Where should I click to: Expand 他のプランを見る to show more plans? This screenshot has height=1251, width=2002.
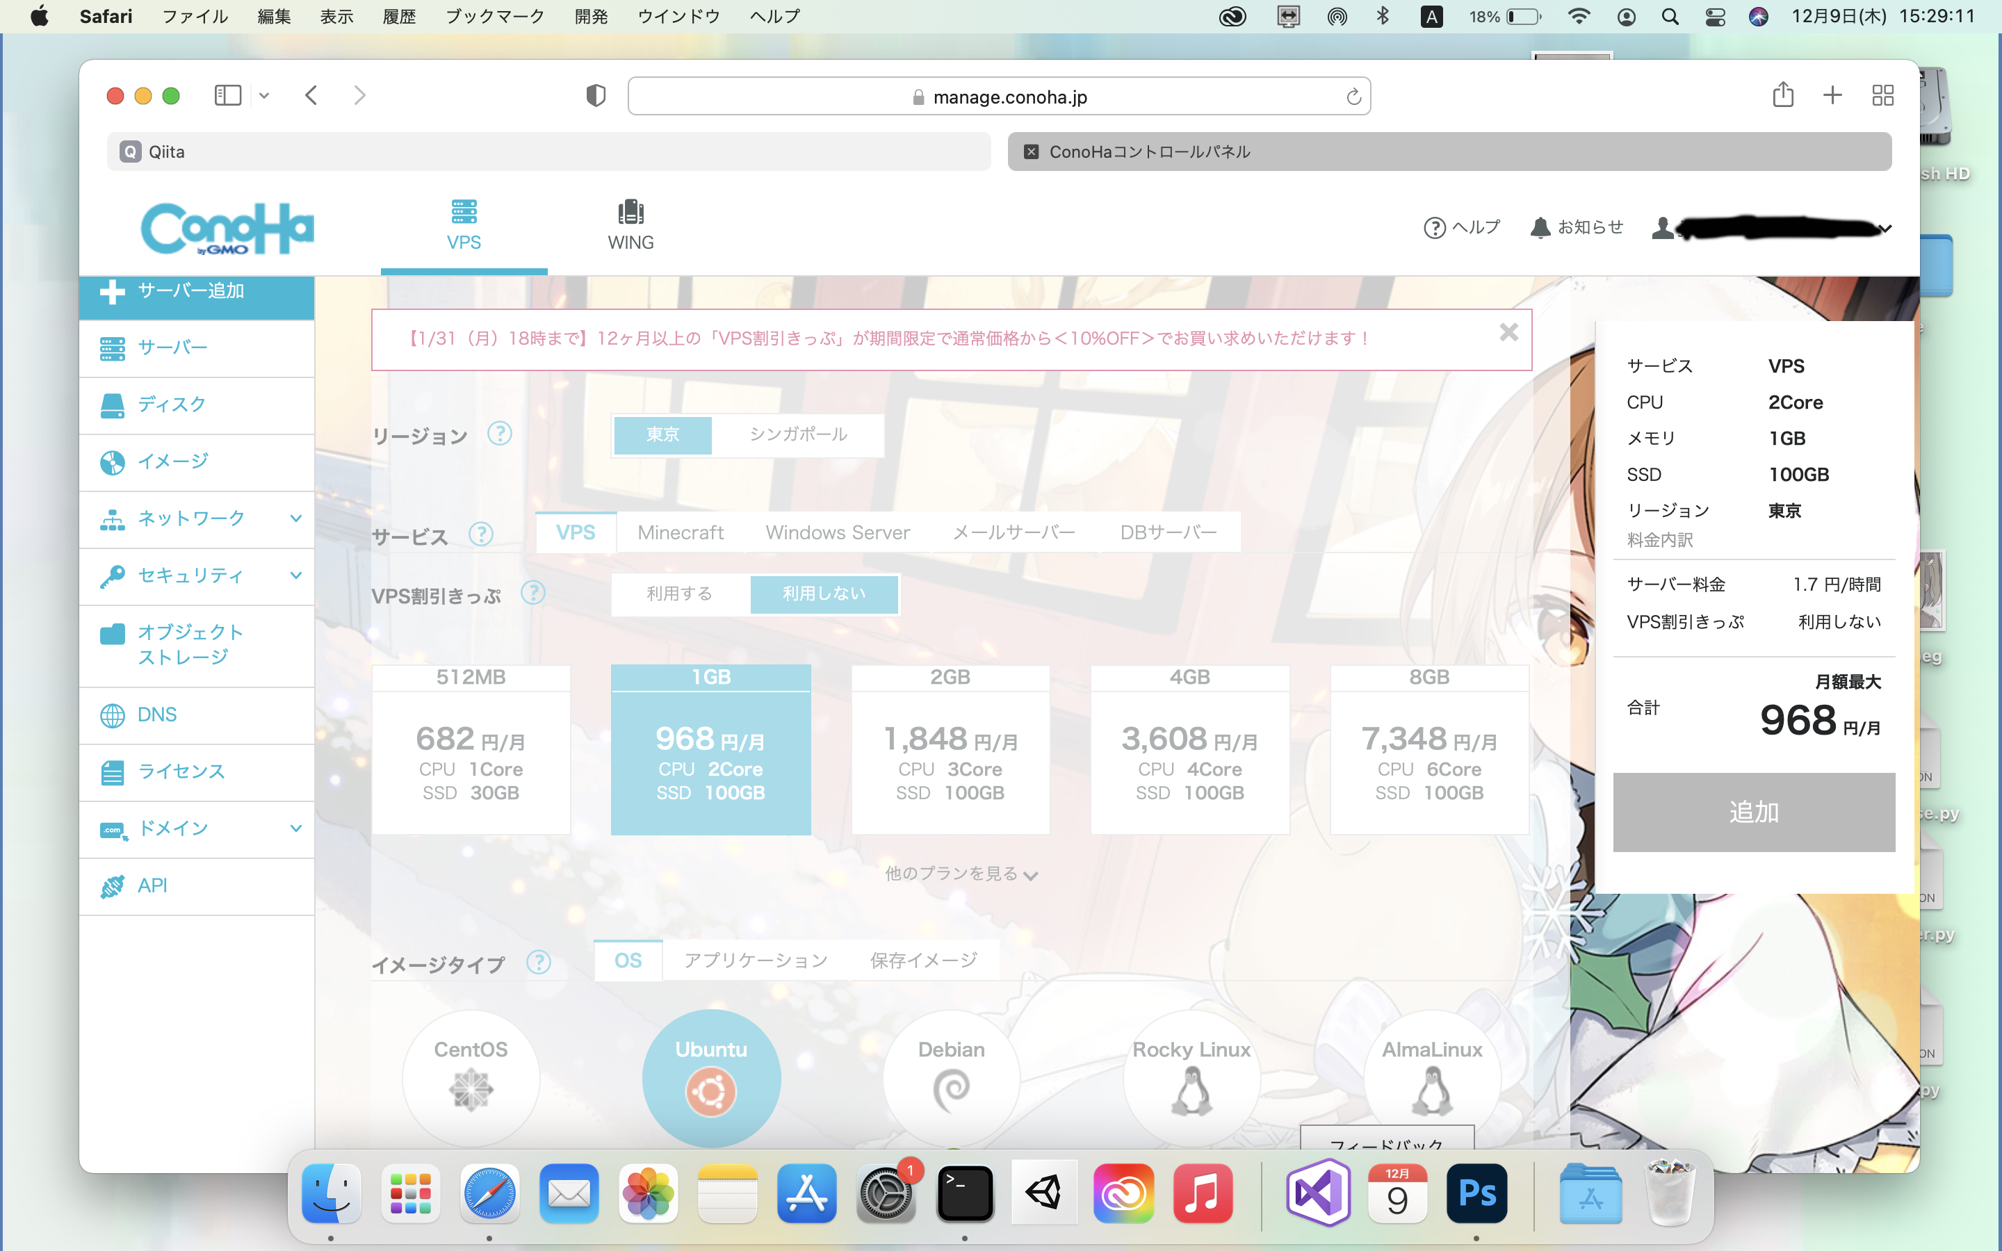(x=959, y=873)
